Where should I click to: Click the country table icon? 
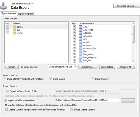click(81, 42)
